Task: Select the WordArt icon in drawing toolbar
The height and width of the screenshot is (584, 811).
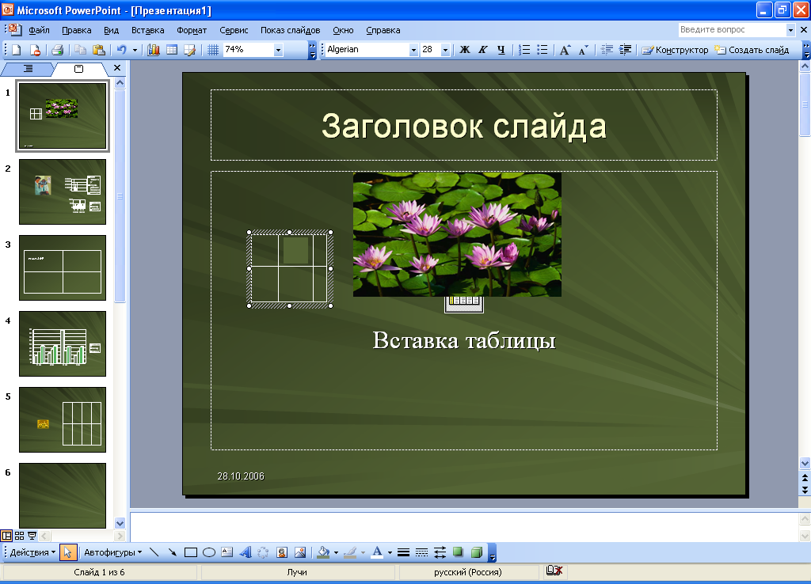Action: pyautogui.click(x=246, y=552)
